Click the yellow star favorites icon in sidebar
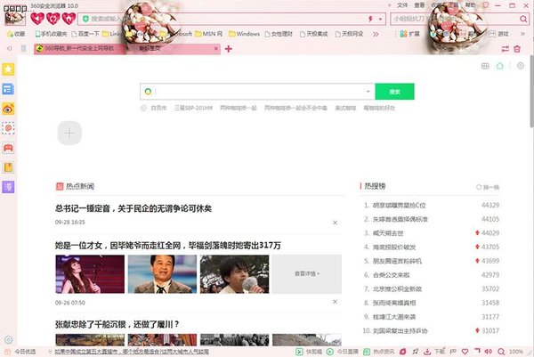Image resolution: width=534 pixels, height=357 pixels. [8, 69]
